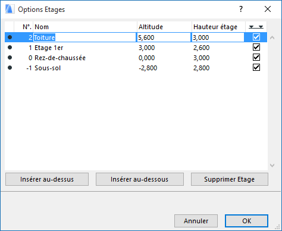Select the Etage 1er story name
Image resolution: width=282 pixels, height=231 pixels.
click(49, 48)
